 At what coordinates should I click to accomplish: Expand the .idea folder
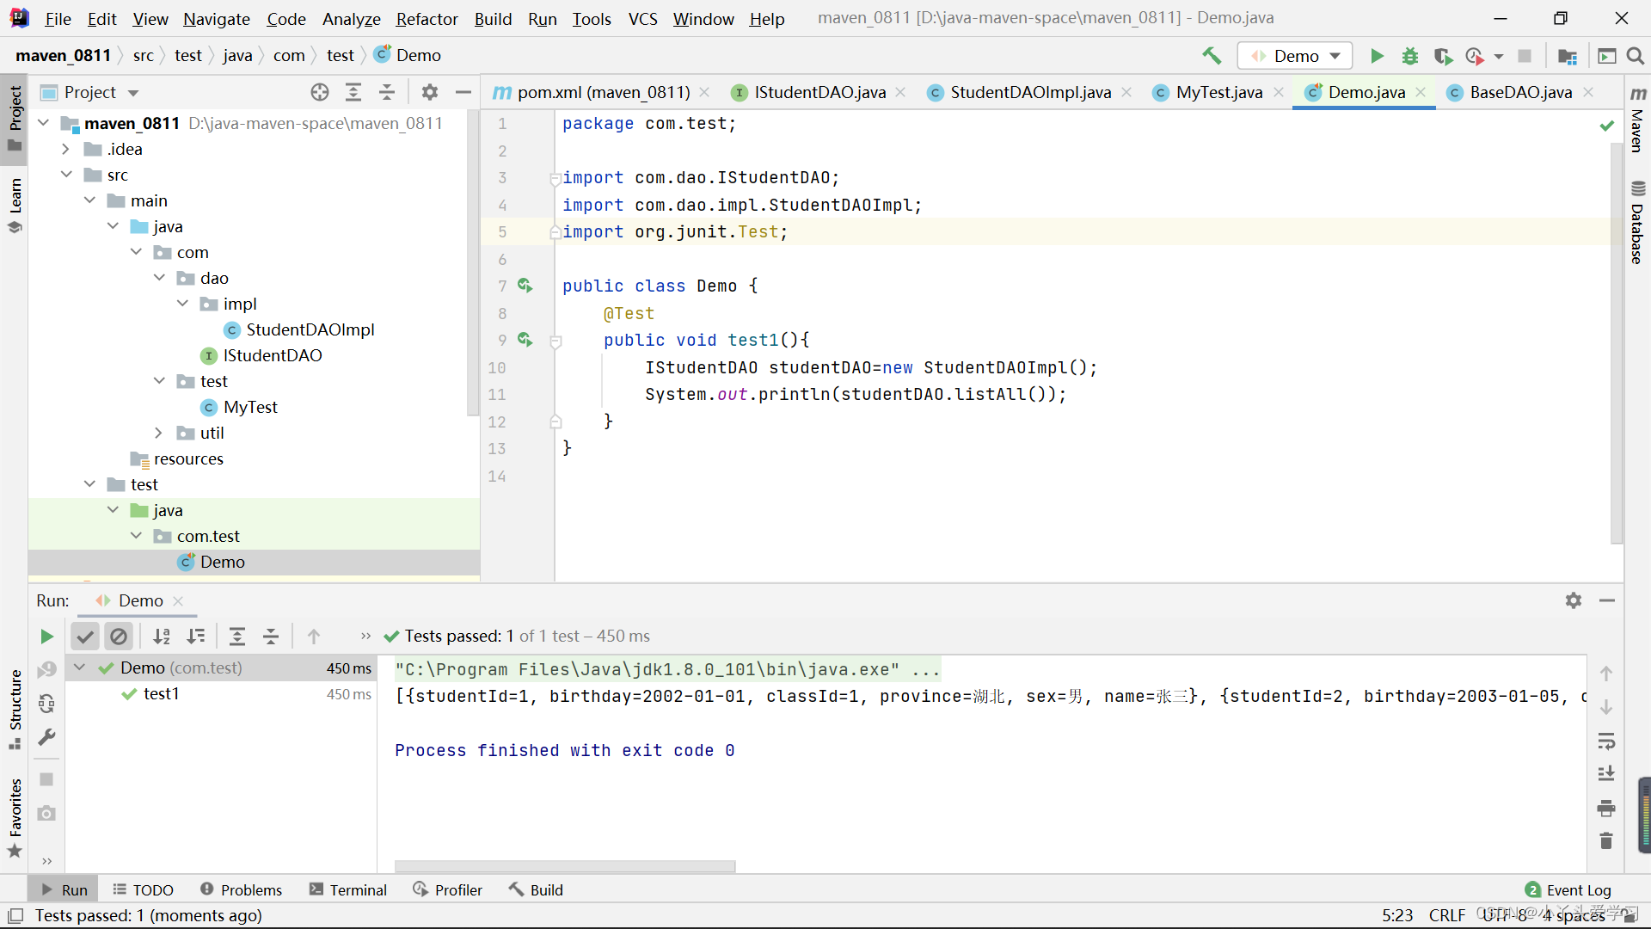click(x=65, y=149)
